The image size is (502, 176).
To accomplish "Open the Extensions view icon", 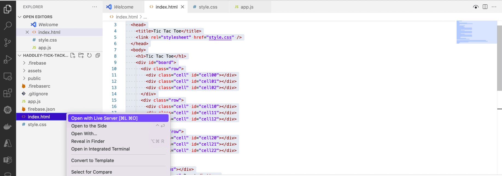I will (8, 93).
